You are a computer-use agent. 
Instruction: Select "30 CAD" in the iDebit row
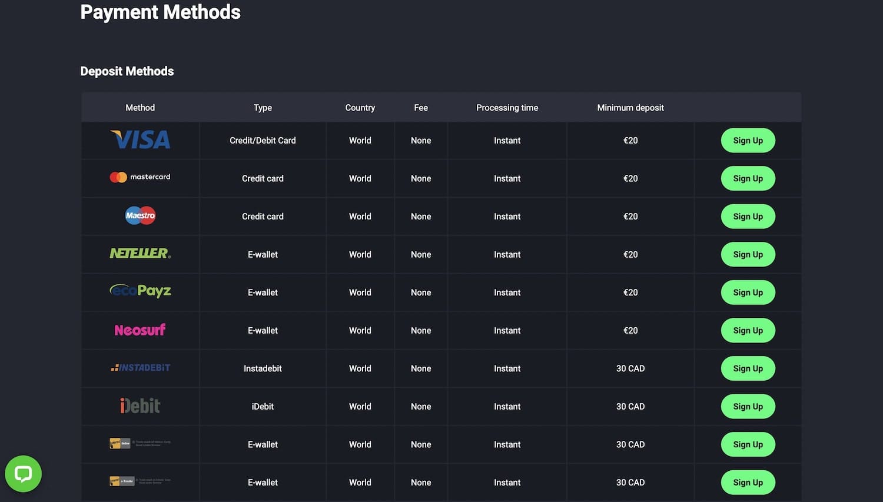click(630, 407)
